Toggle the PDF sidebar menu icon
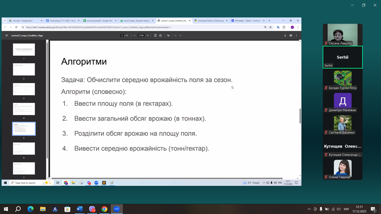381x214 pixels. click(7, 36)
